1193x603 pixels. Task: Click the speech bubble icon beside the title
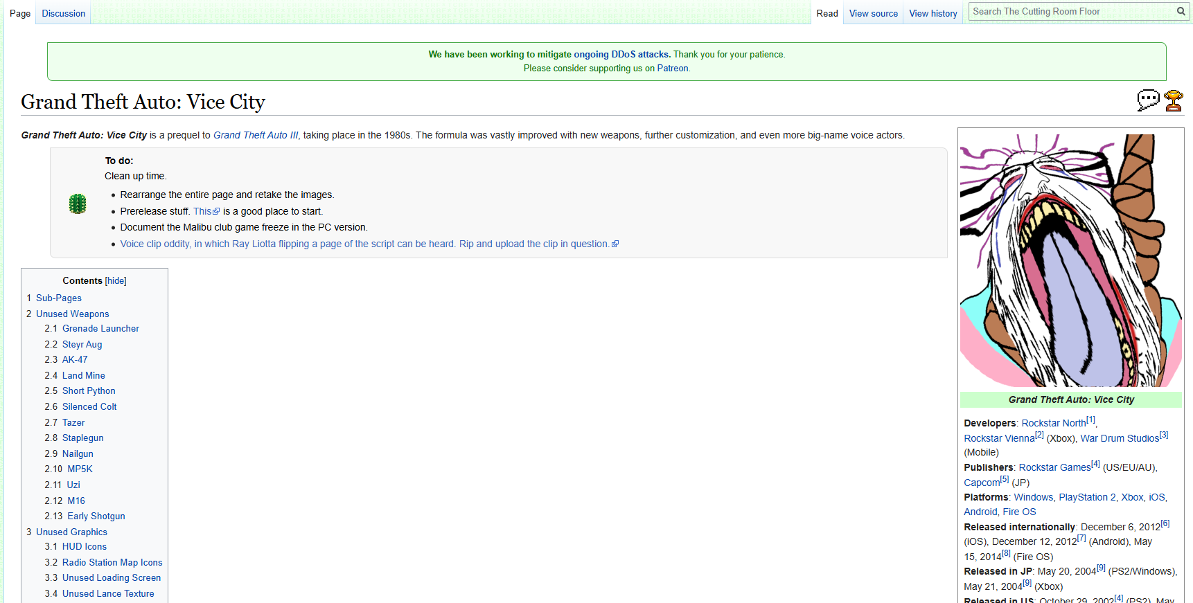[x=1148, y=100]
